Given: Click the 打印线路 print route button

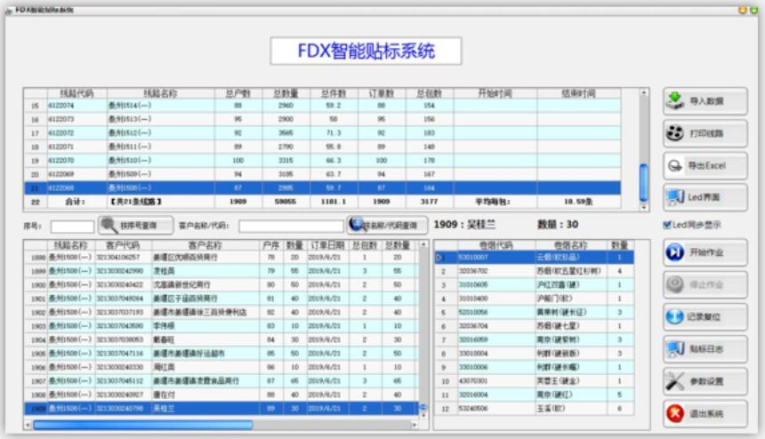Looking at the screenshot, I should point(705,133).
